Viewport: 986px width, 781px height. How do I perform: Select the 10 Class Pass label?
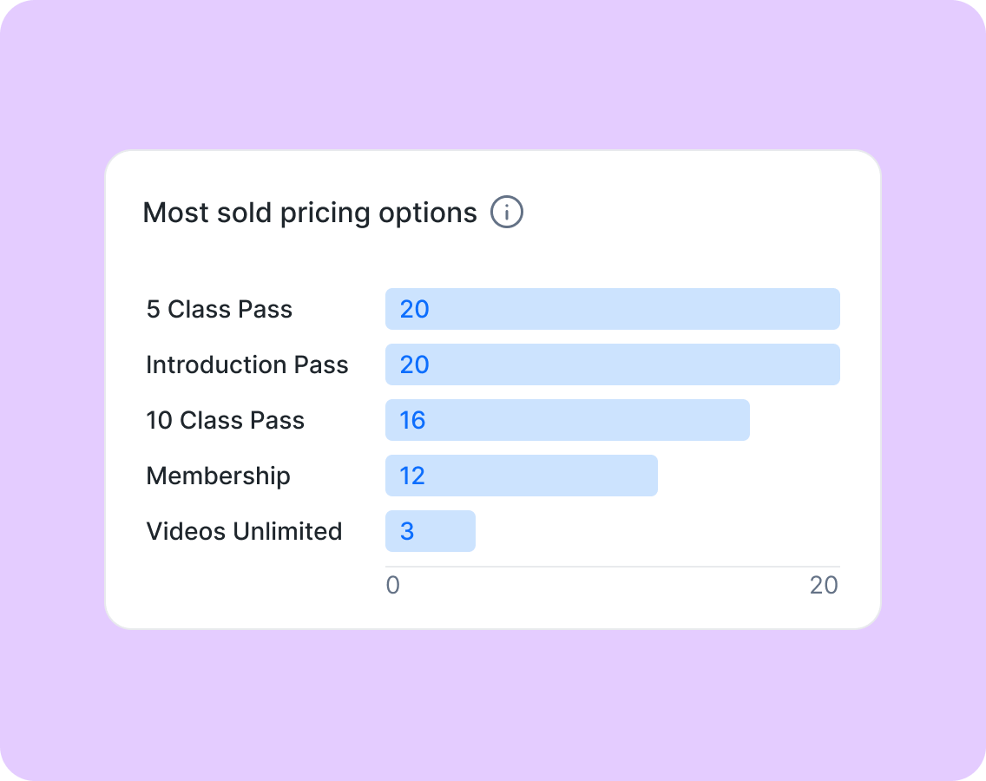[226, 420]
